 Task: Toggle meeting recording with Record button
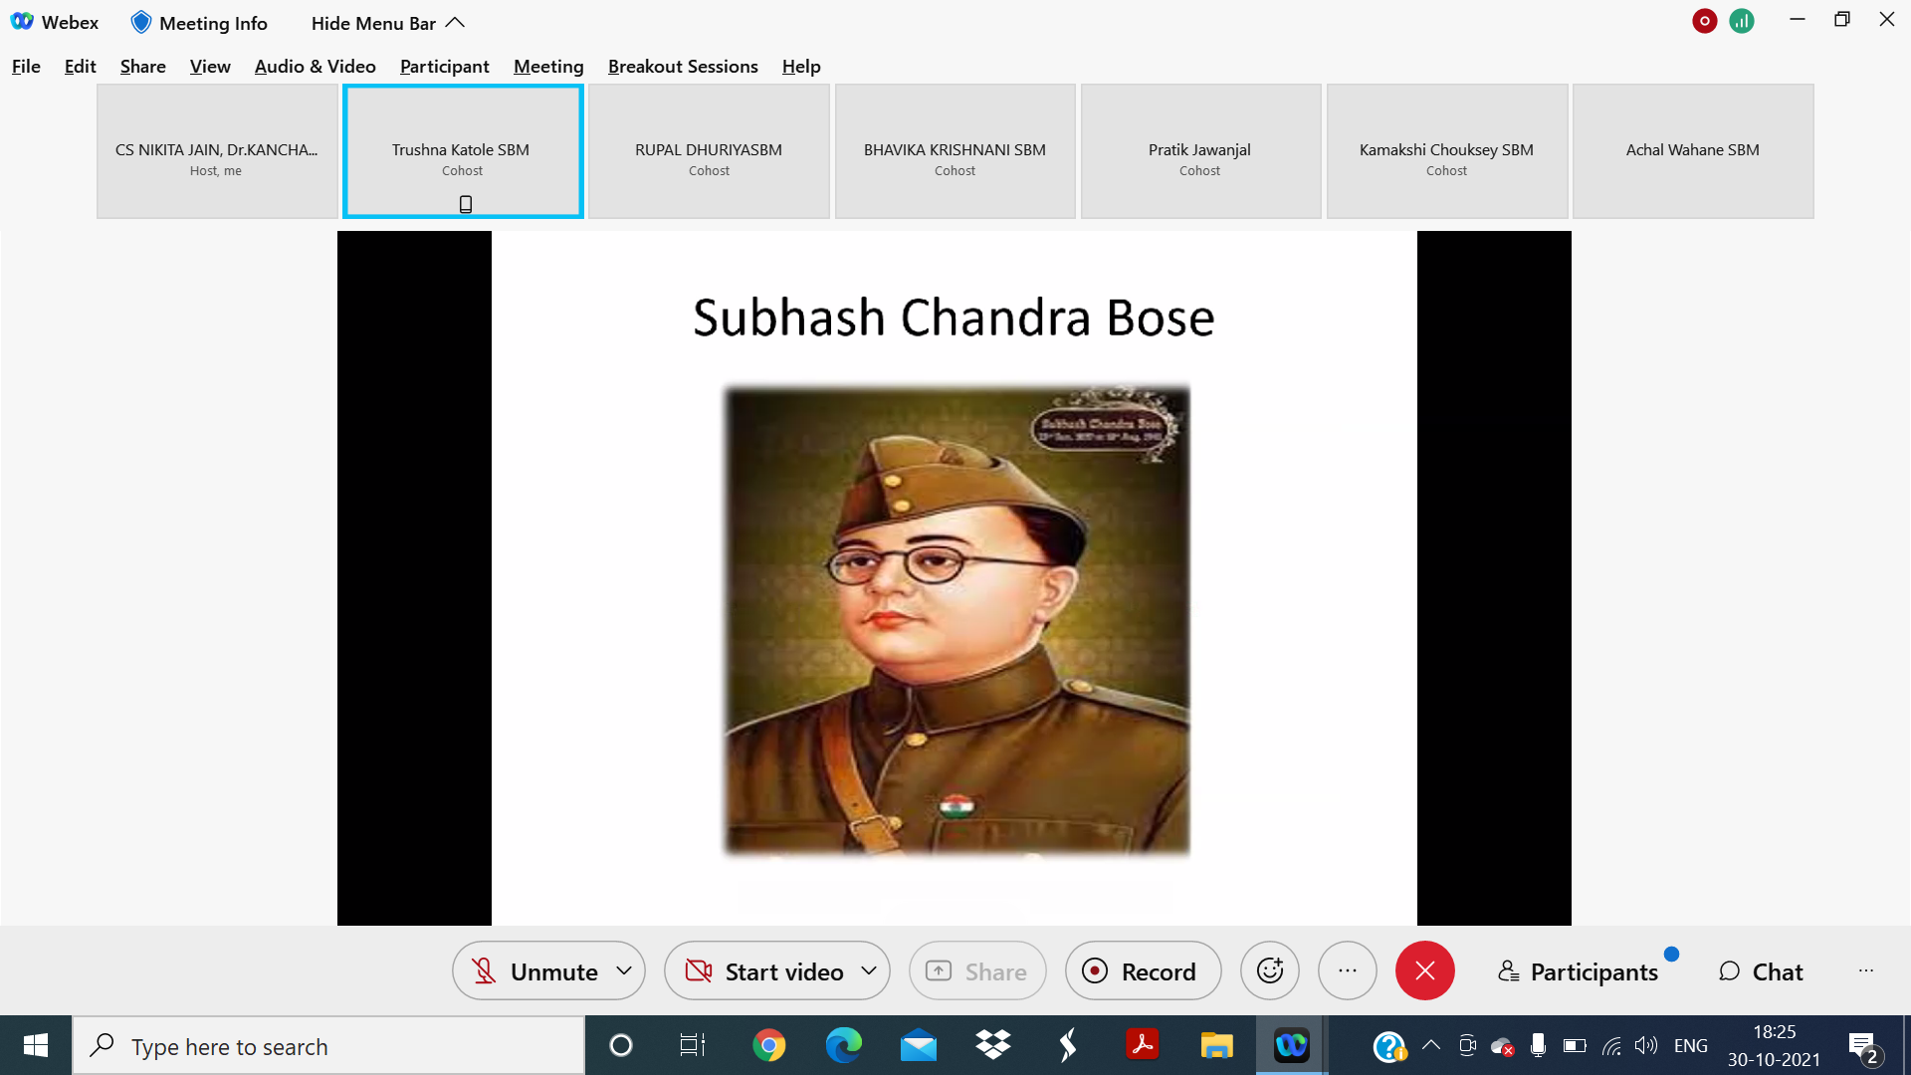pyautogui.click(x=1143, y=970)
